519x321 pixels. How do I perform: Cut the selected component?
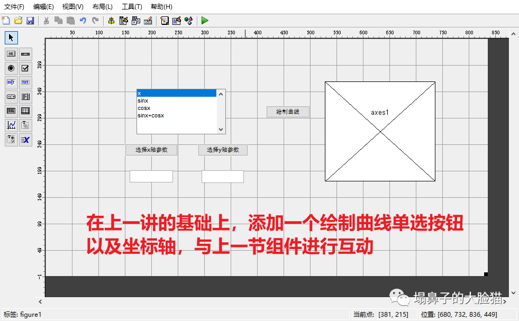point(47,21)
